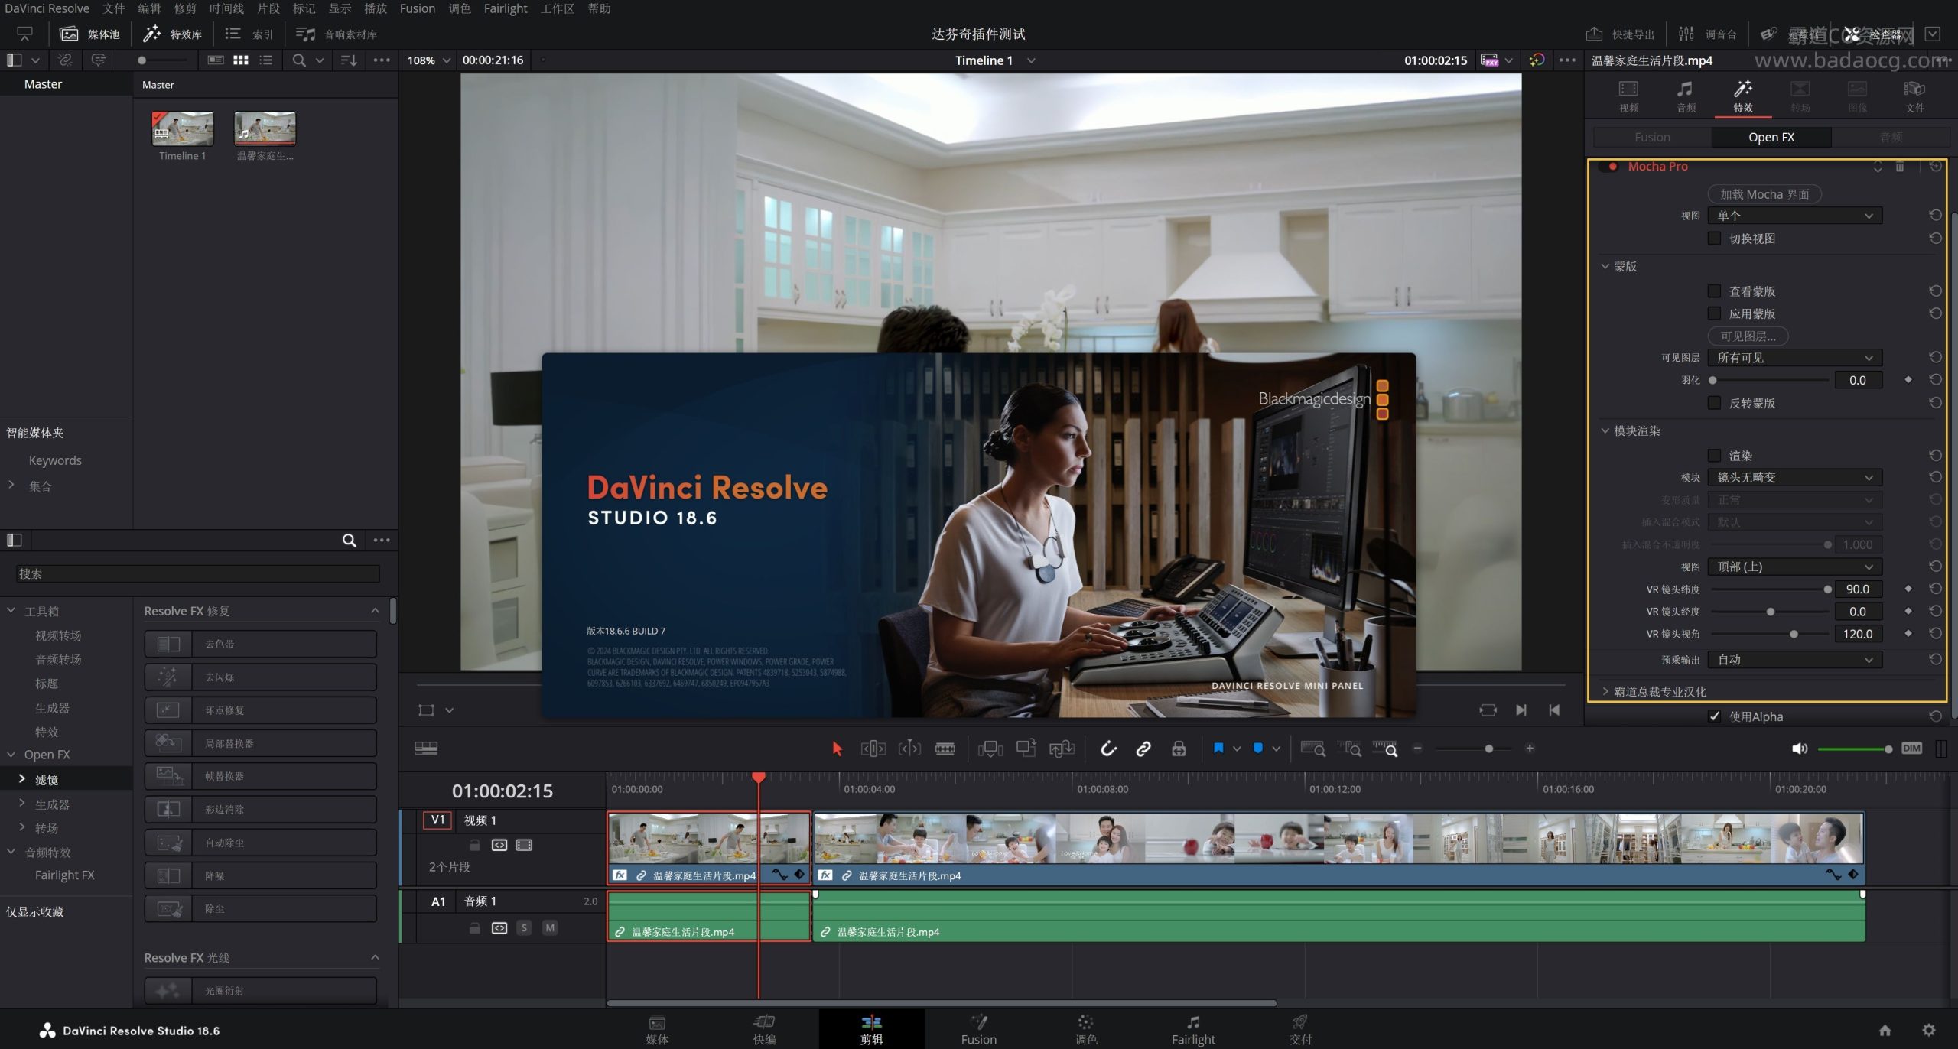Click the Custom Zoom icon
The height and width of the screenshot is (1049, 1958).
(1385, 749)
